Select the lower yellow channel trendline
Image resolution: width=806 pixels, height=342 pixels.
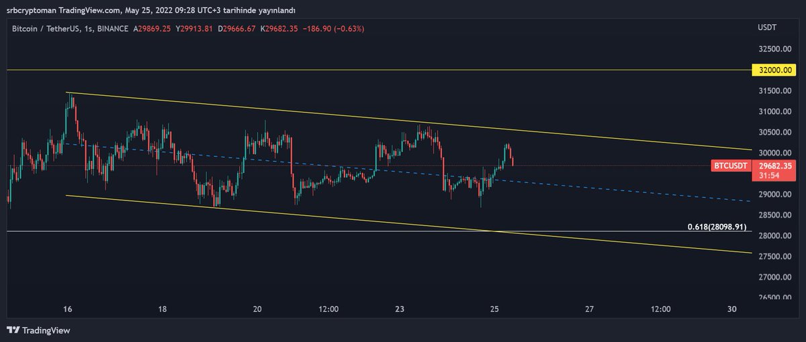pos(408,225)
